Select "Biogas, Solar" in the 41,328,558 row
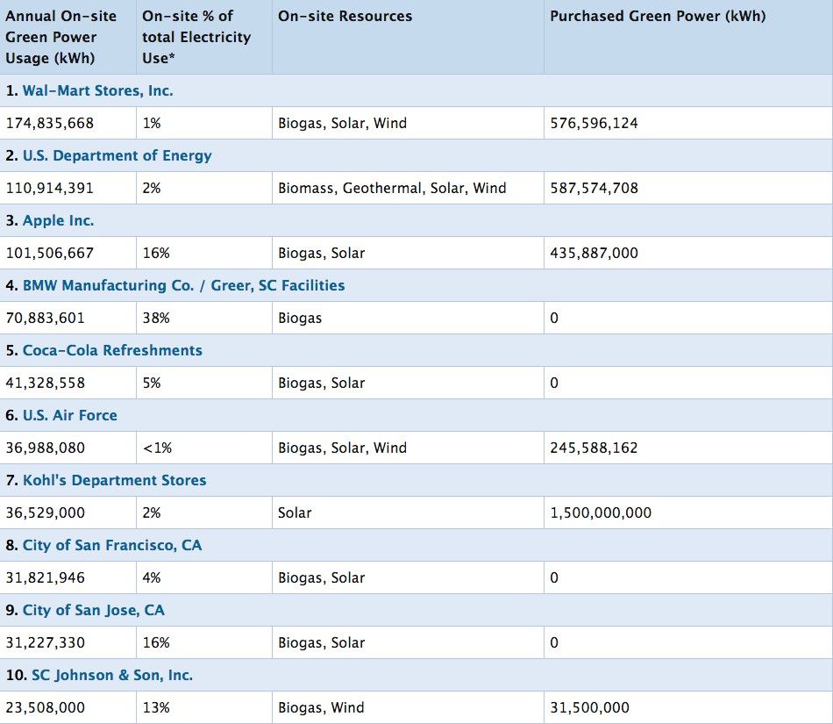833x724 pixels. click(322, 383)
